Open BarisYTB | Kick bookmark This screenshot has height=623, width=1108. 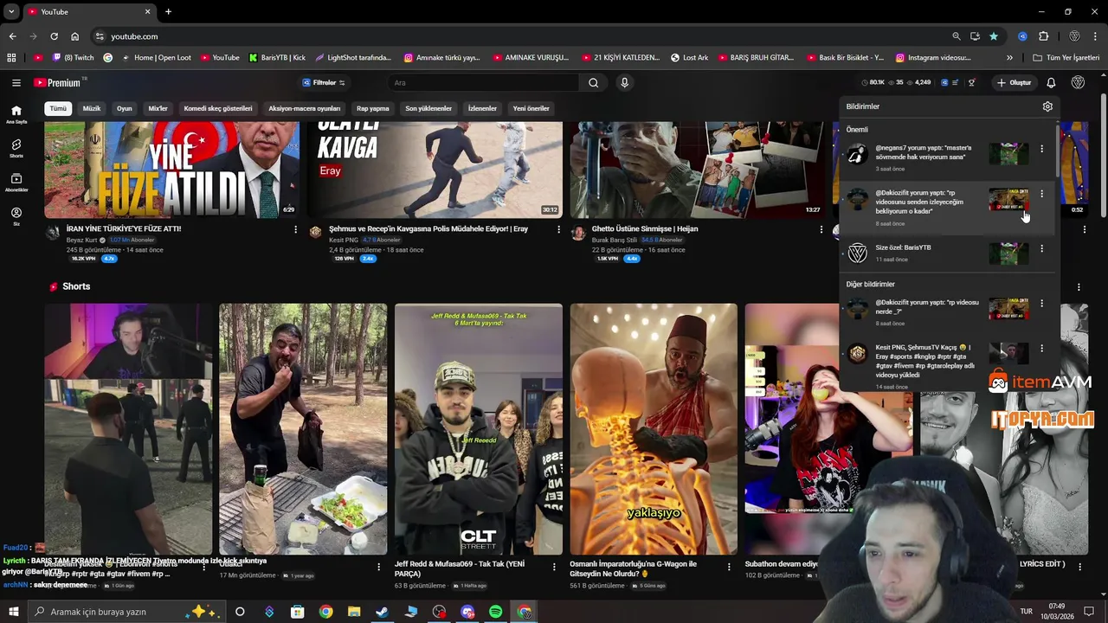click(x=277, y=58)
